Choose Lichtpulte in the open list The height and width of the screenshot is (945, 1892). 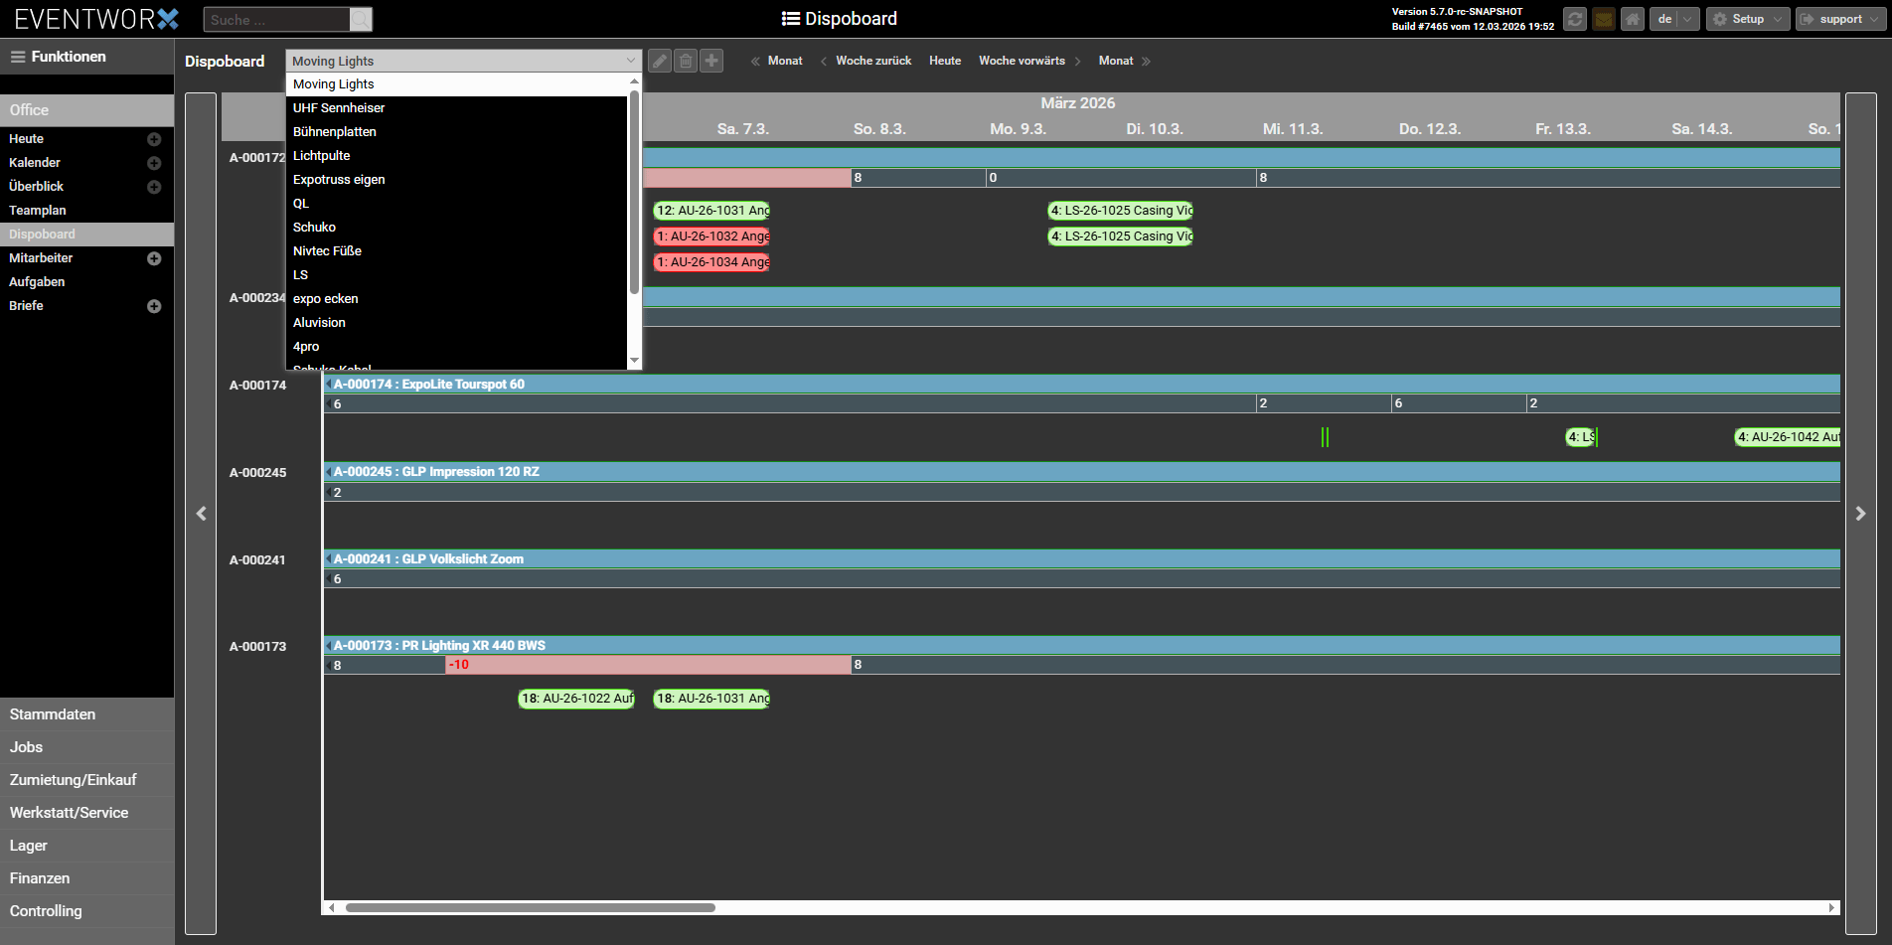pyautogui.click(x=321, y=156)
